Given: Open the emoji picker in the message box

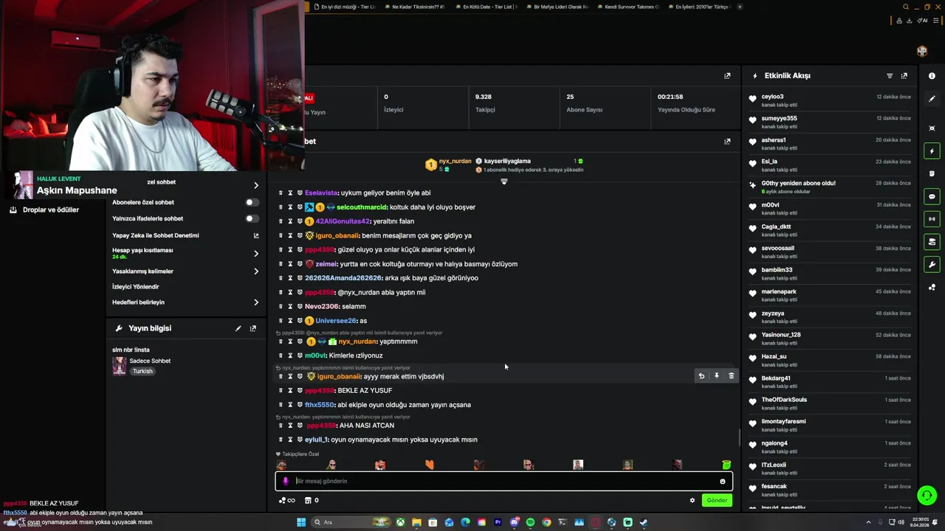Looking at the screenshot, I should click(x=723, y=482).
